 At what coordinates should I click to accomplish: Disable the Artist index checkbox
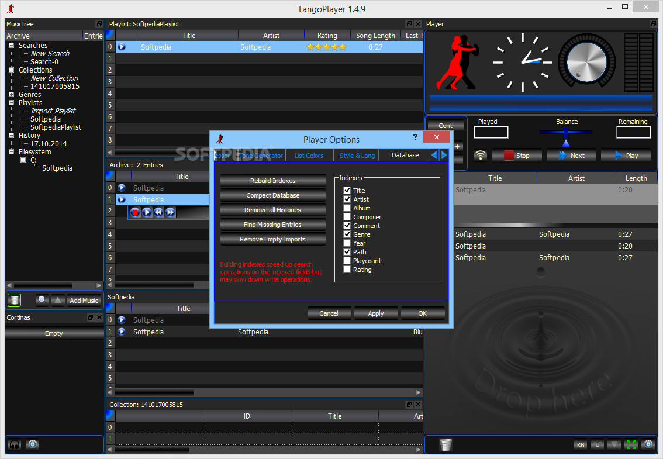click(x=347, y=199)
